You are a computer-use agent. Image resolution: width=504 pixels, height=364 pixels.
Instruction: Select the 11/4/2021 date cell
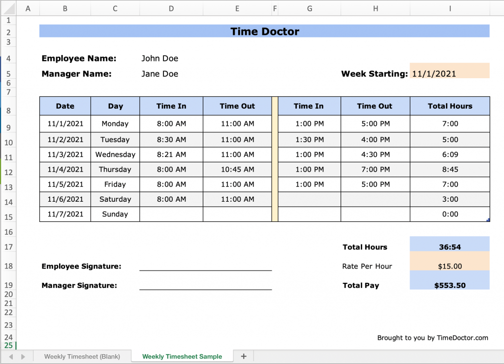[65, 169]
